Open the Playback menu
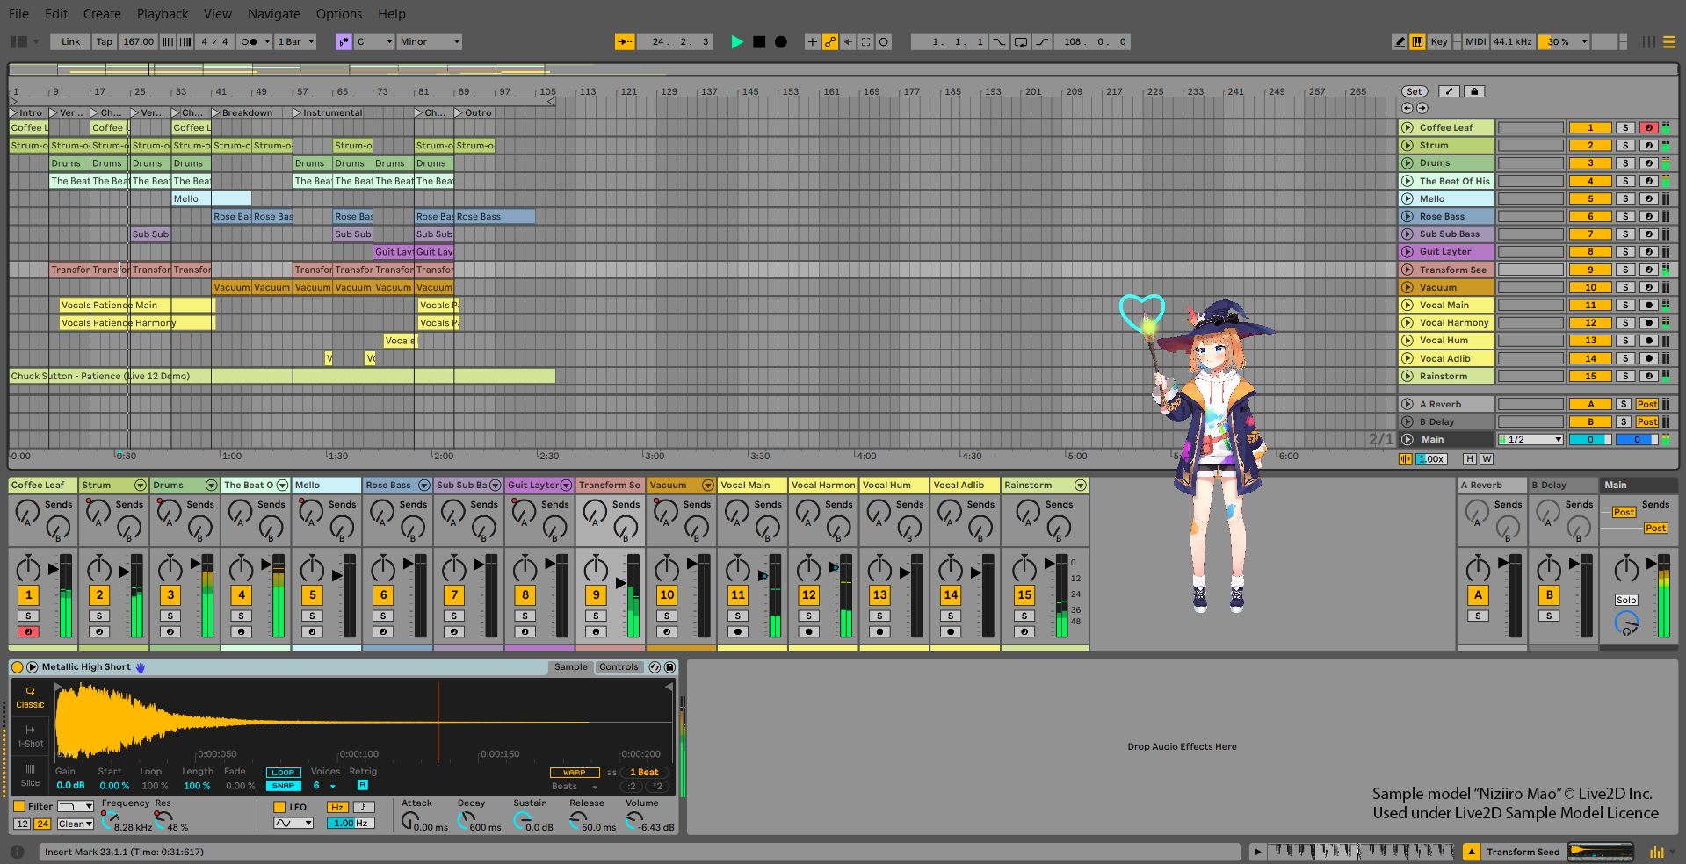1686x864 pixels. click(163, 14)
